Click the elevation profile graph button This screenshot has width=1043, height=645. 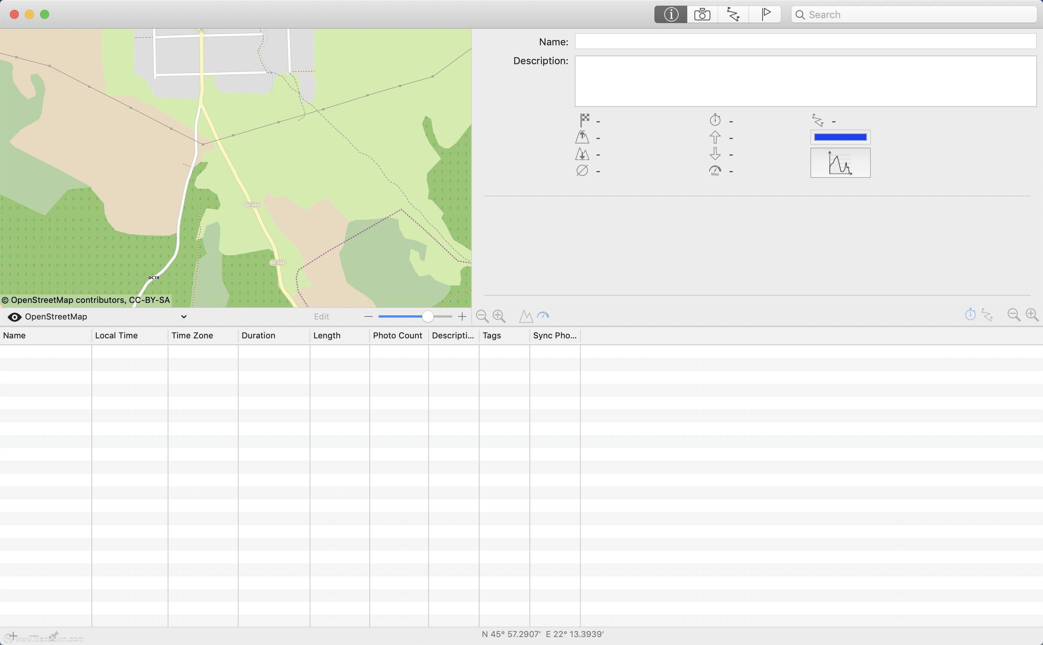pyautogui.click(x=840, y=163)
